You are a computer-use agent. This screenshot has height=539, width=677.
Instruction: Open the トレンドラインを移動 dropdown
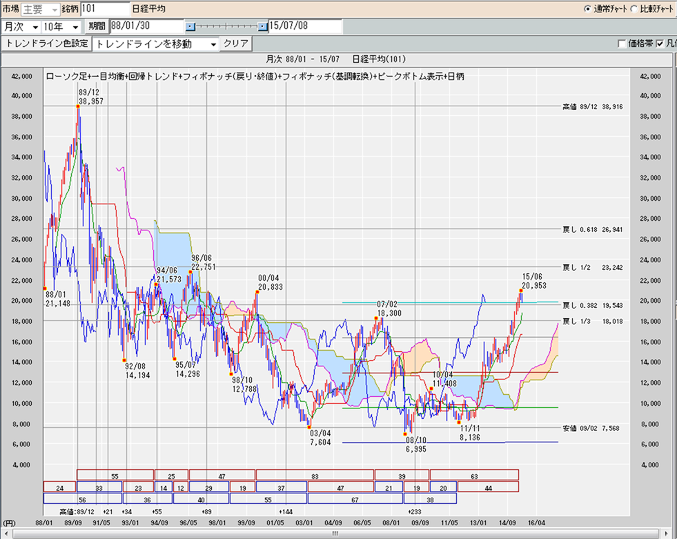pos(155,44)
